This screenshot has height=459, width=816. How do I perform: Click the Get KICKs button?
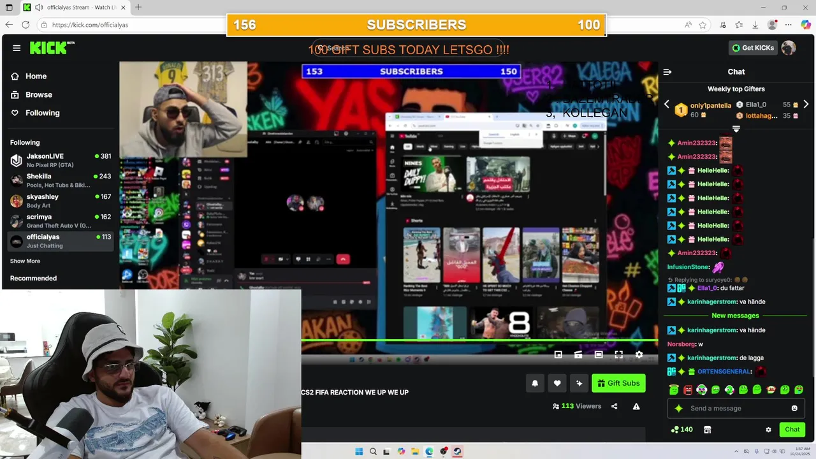(x=753, y=48)
